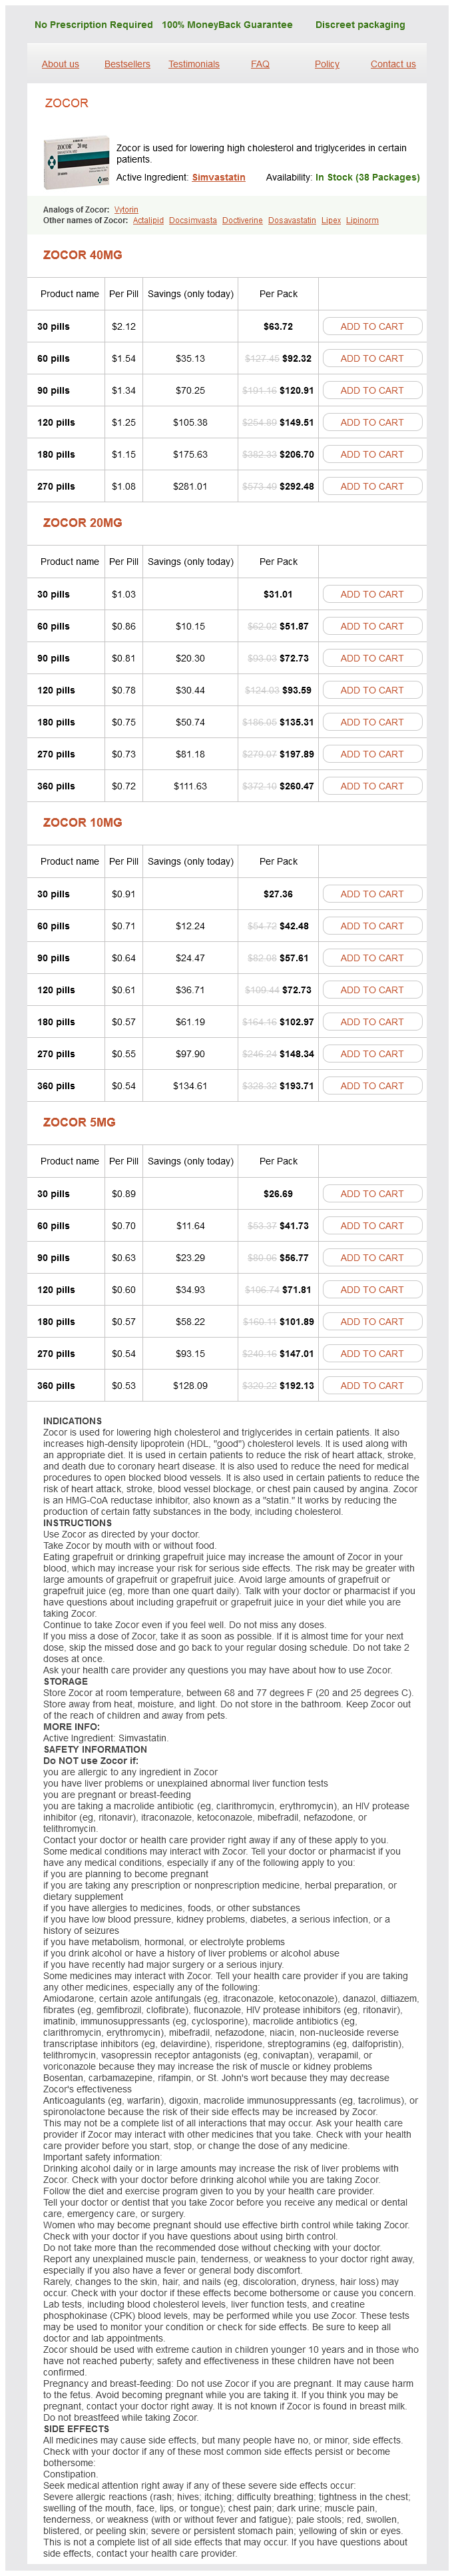Add Zocor 20mg 90 pills to cart
The width and height of the screenshot is (454, 2576).
click(x=372, y=658)
